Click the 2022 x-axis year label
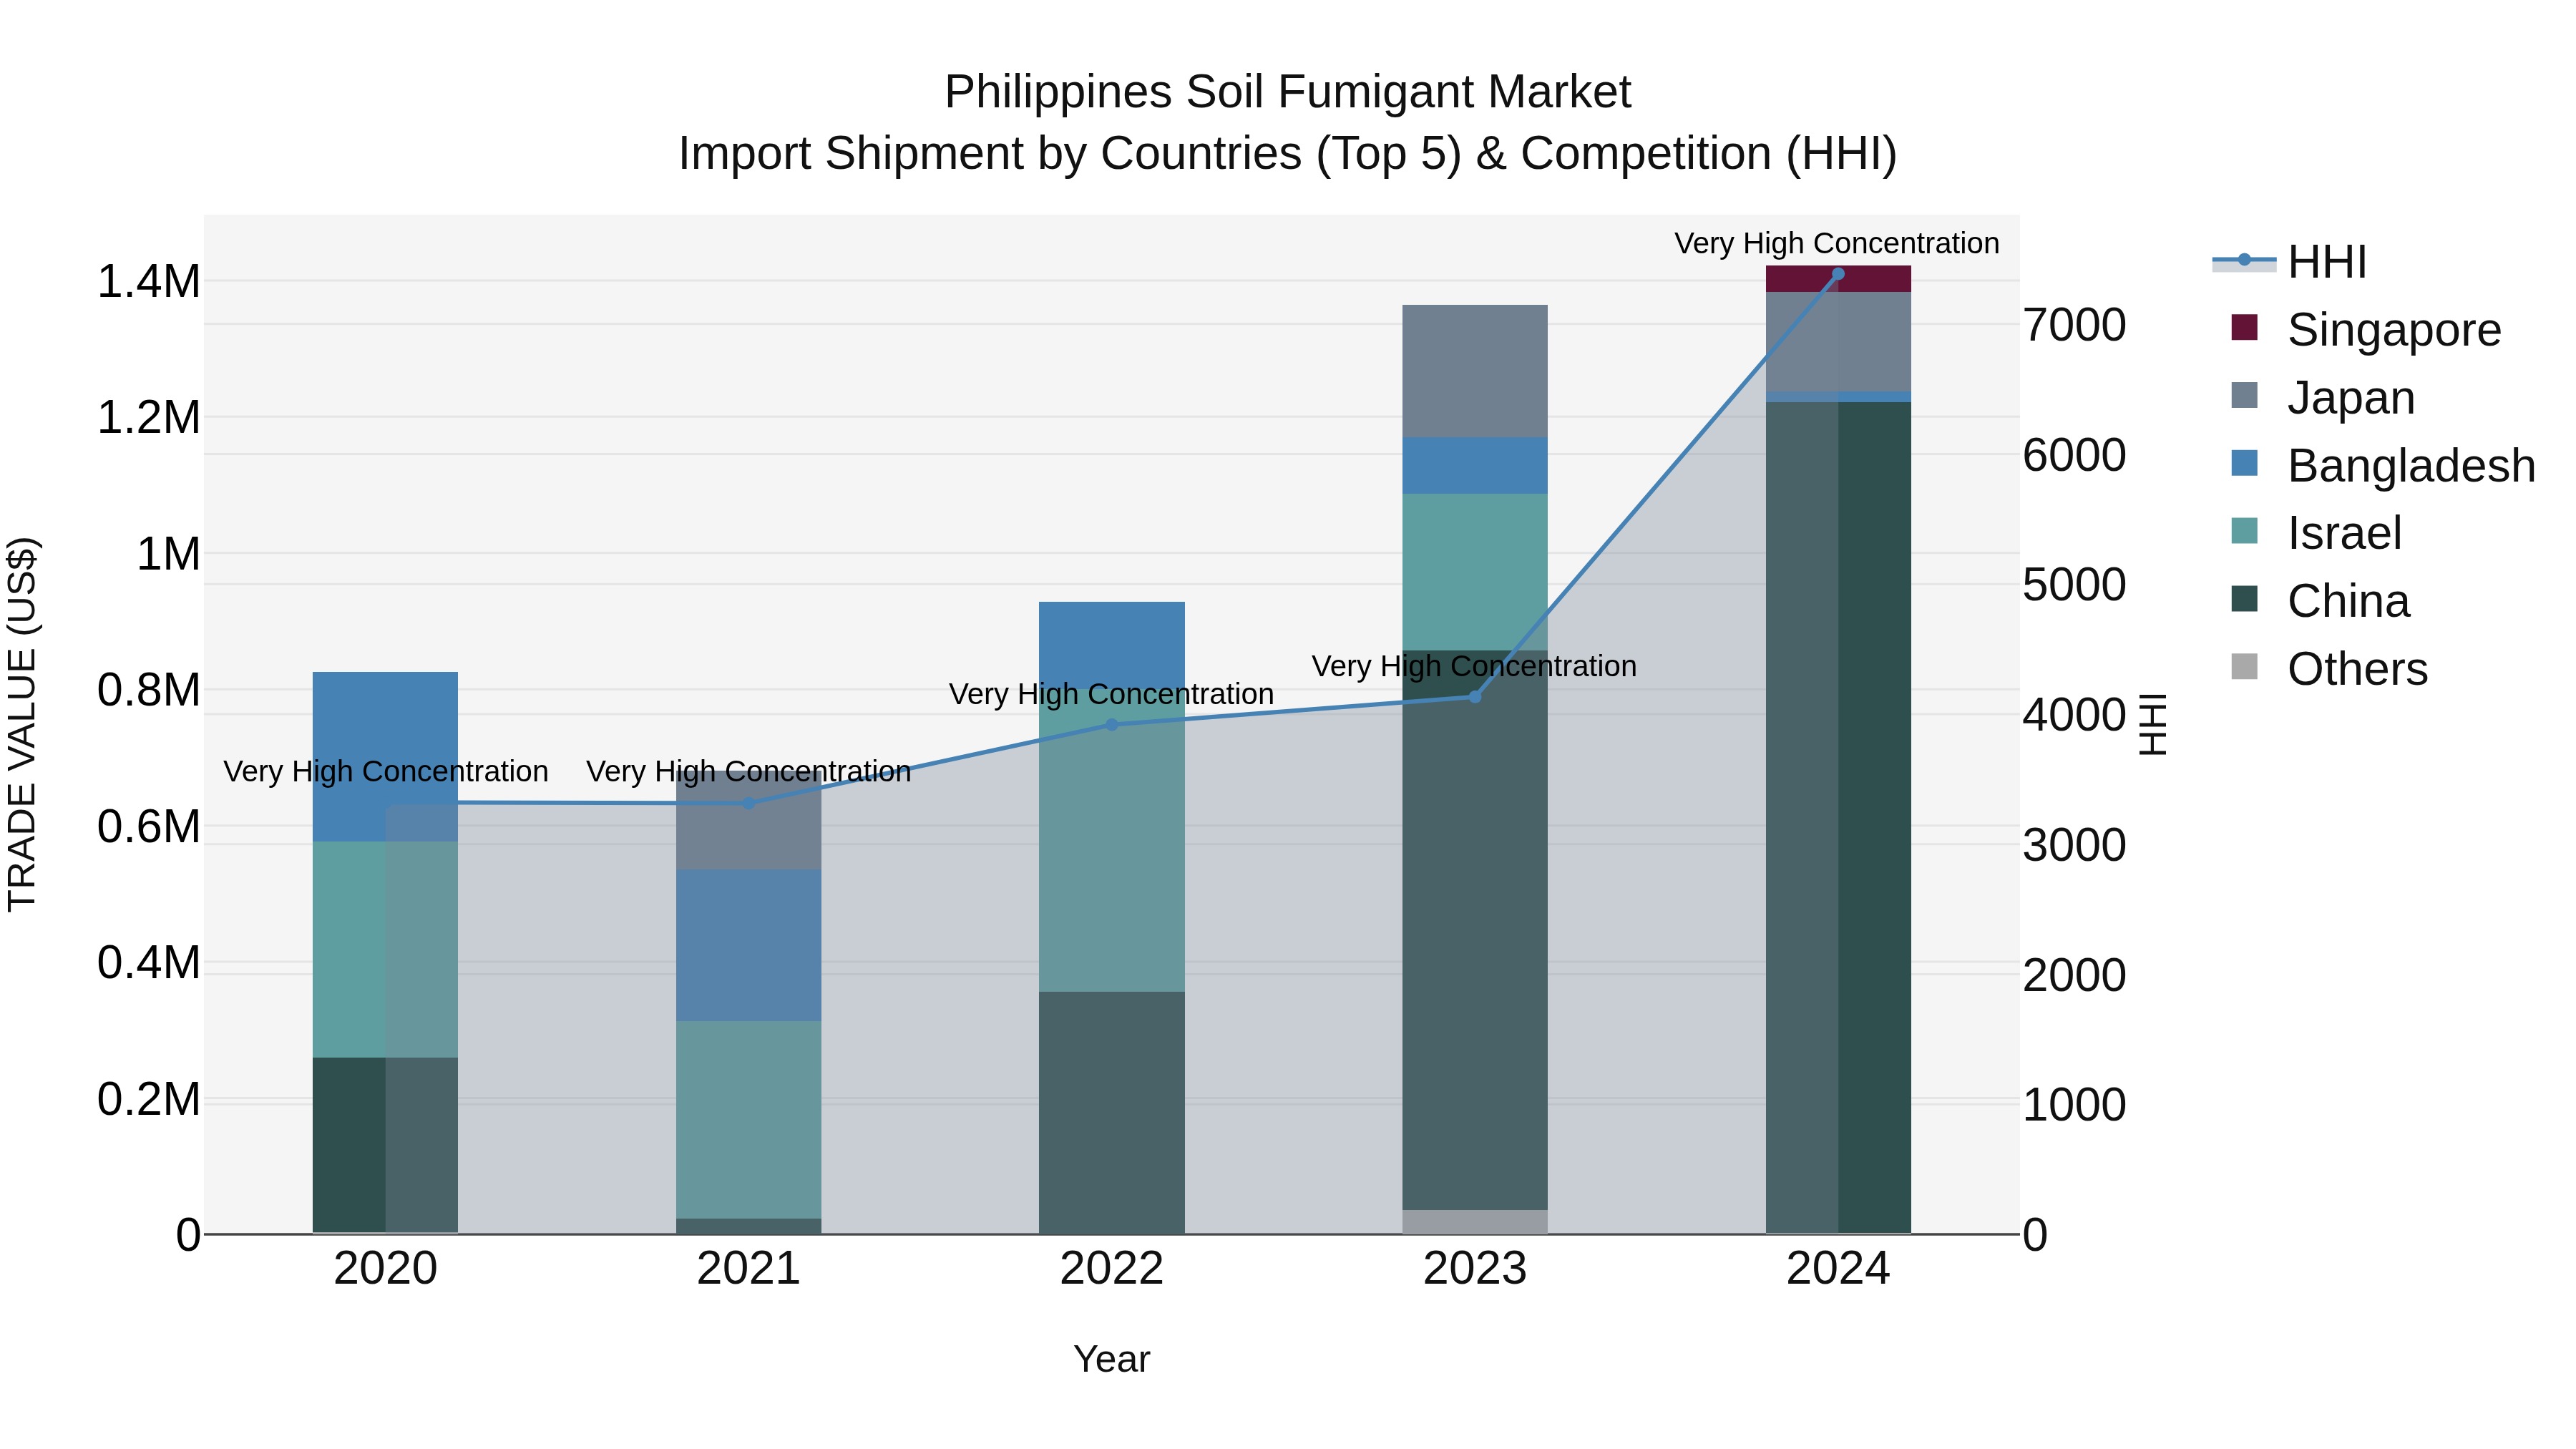The height and width of the screenshot is (1449, 2576). click(1112, 1269)
